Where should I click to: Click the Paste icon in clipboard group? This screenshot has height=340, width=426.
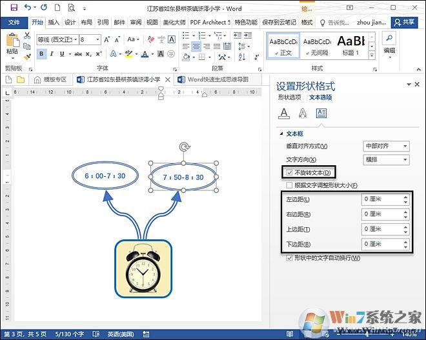12,45
